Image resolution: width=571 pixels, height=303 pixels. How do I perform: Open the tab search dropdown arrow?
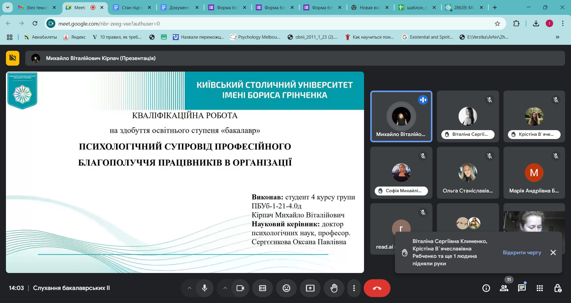(x=7, y=7)
